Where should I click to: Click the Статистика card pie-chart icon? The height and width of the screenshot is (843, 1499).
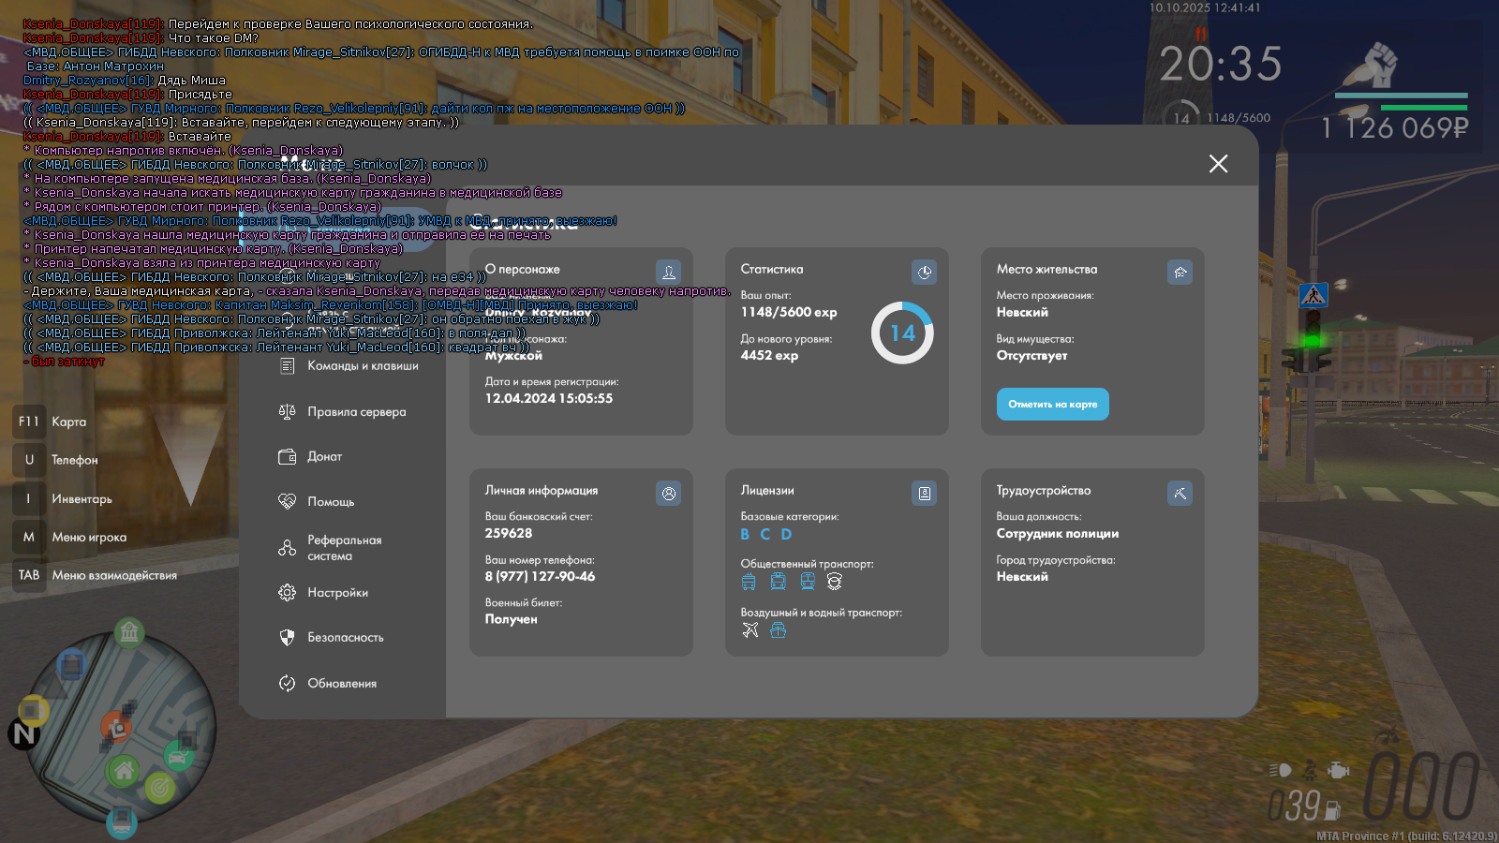point(925,273)
